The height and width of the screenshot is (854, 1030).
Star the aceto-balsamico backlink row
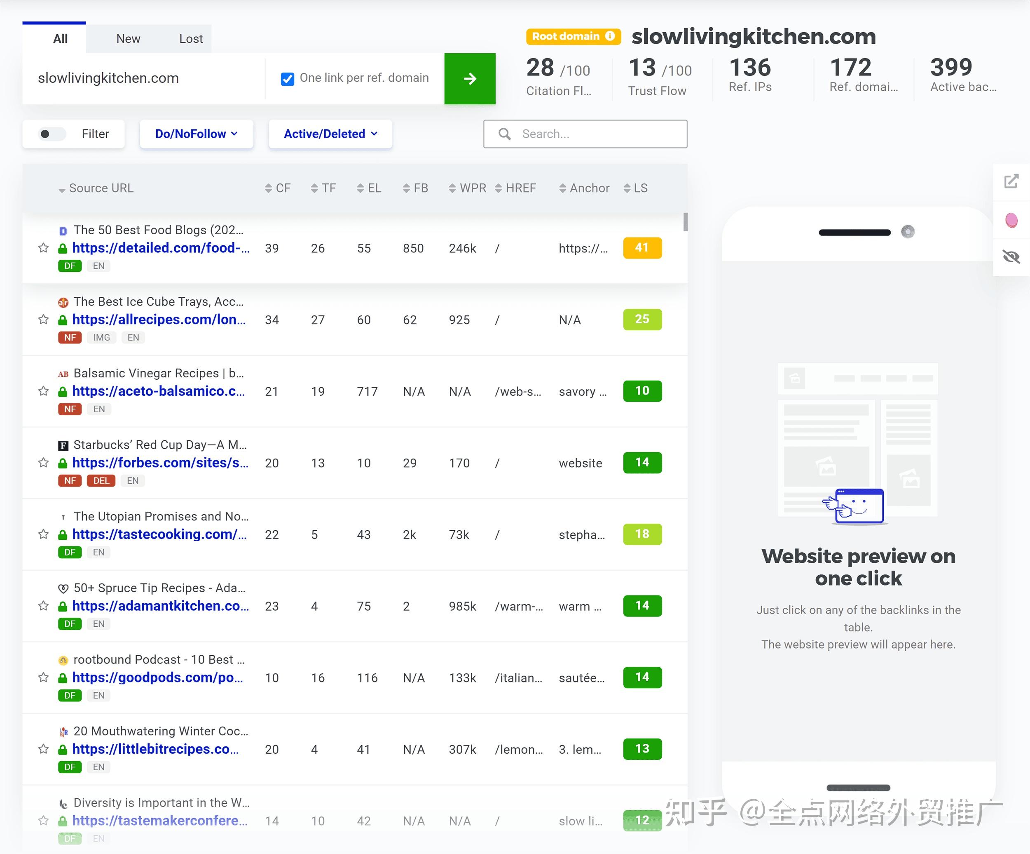[43, 391]
